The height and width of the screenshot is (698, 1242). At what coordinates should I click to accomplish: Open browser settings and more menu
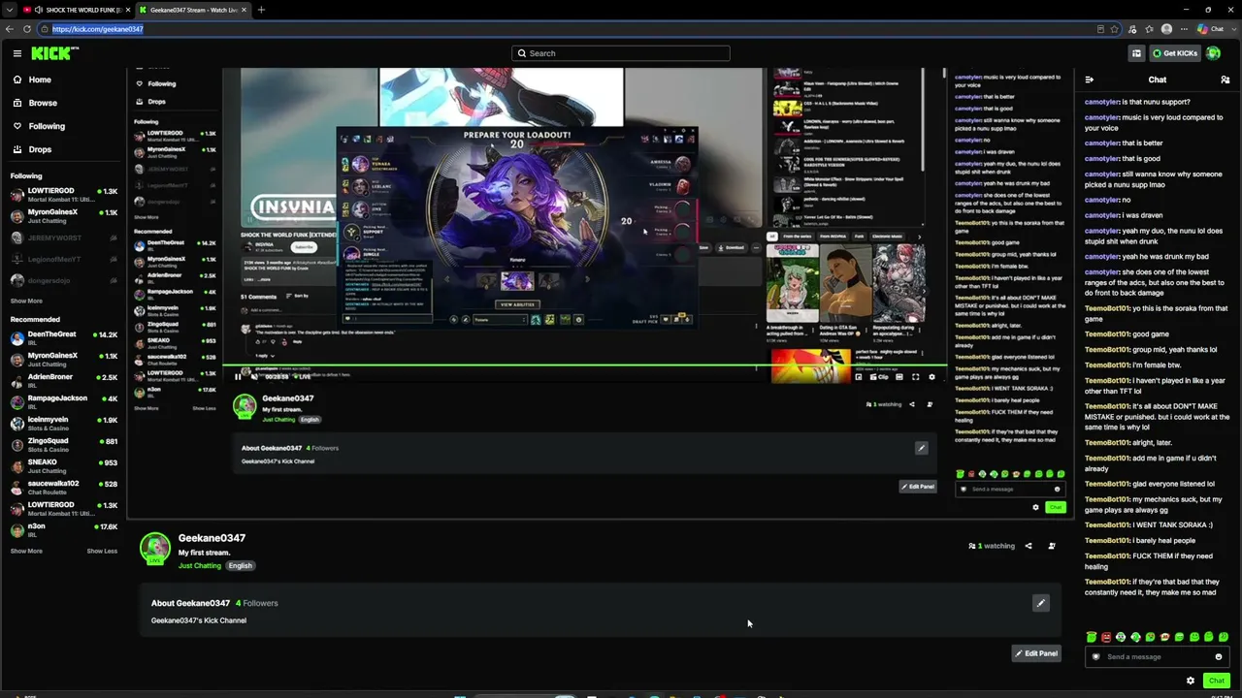(1183, 29)
